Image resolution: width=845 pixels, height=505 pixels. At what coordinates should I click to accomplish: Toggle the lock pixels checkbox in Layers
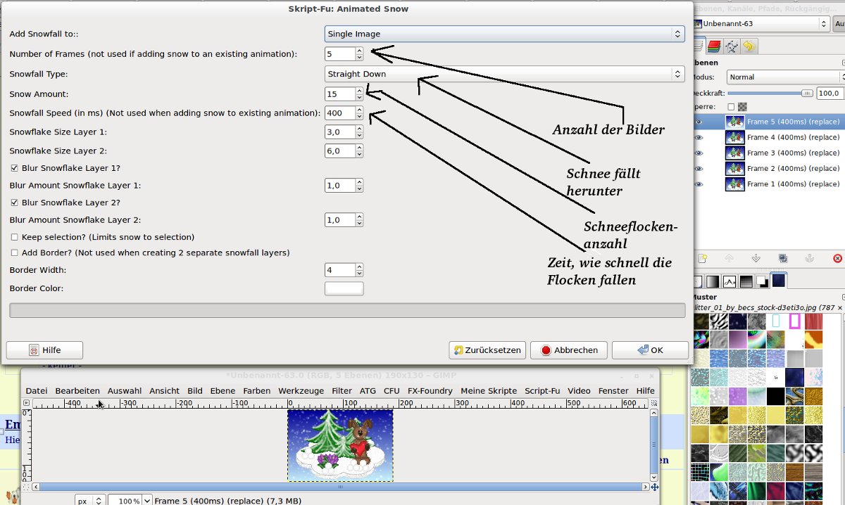730,107
